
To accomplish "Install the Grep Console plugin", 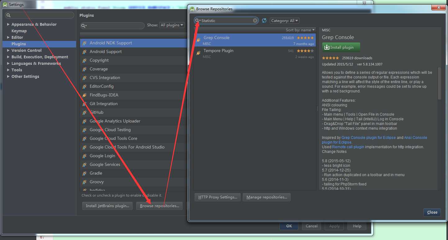I will [341, 47].
